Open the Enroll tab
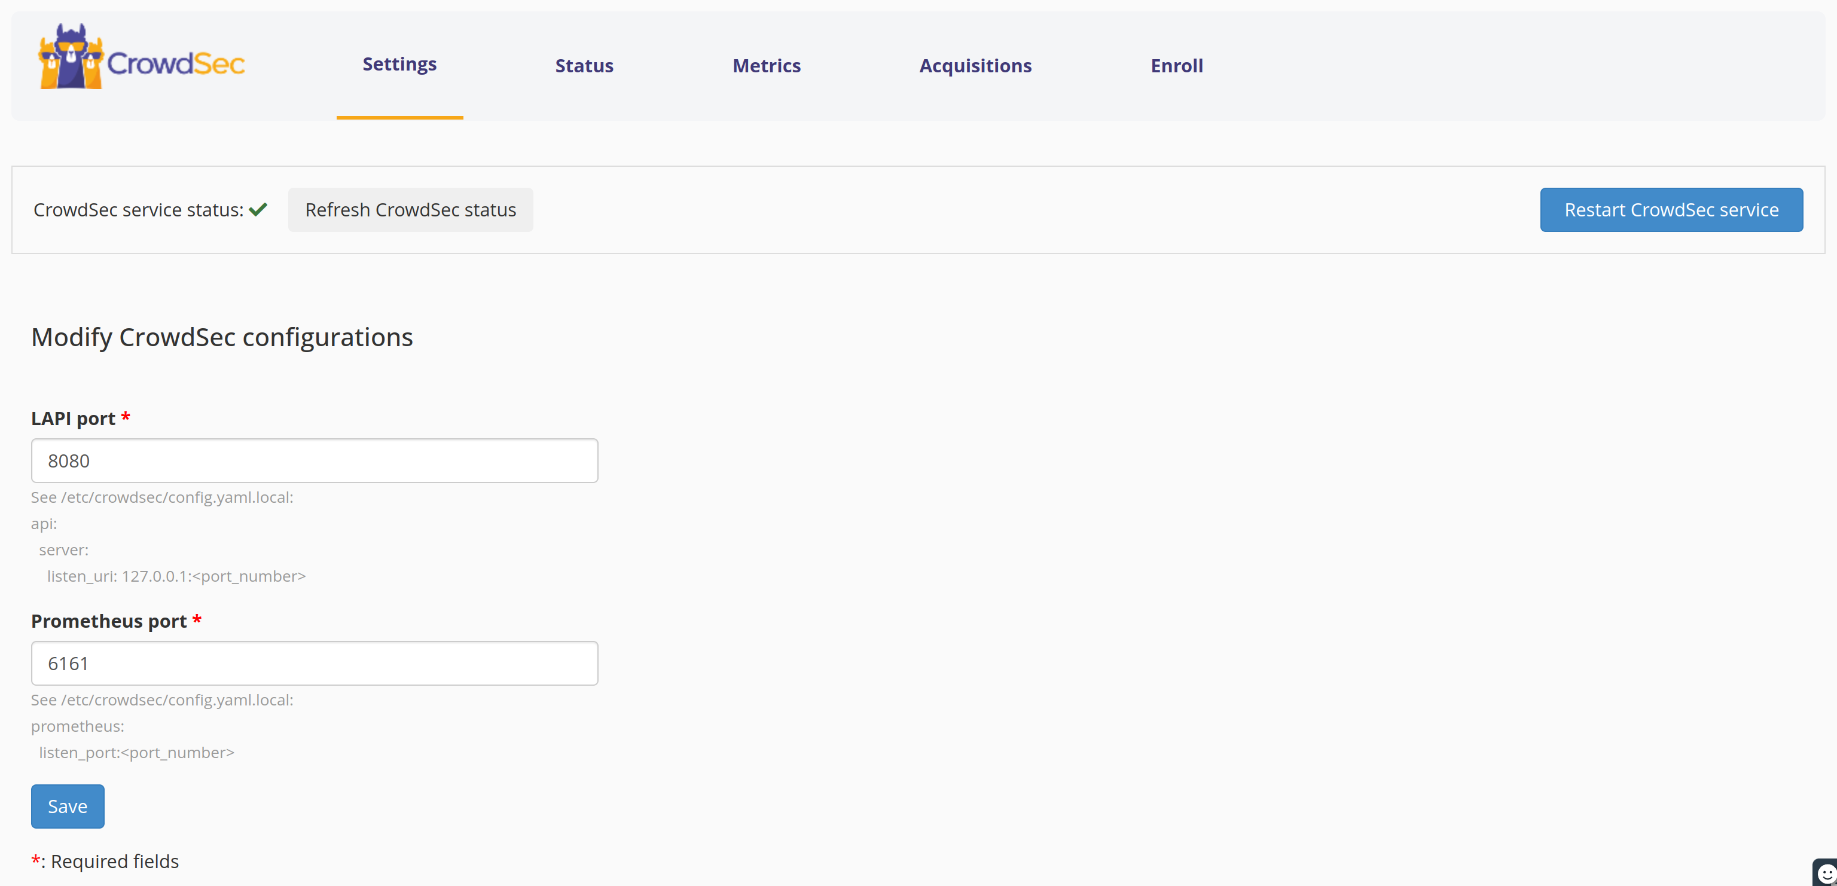 (x=1177, y=66)
